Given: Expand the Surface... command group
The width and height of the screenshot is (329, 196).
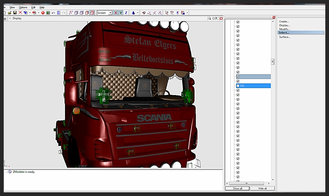Looking at the screenshot, I should (285, 37).
